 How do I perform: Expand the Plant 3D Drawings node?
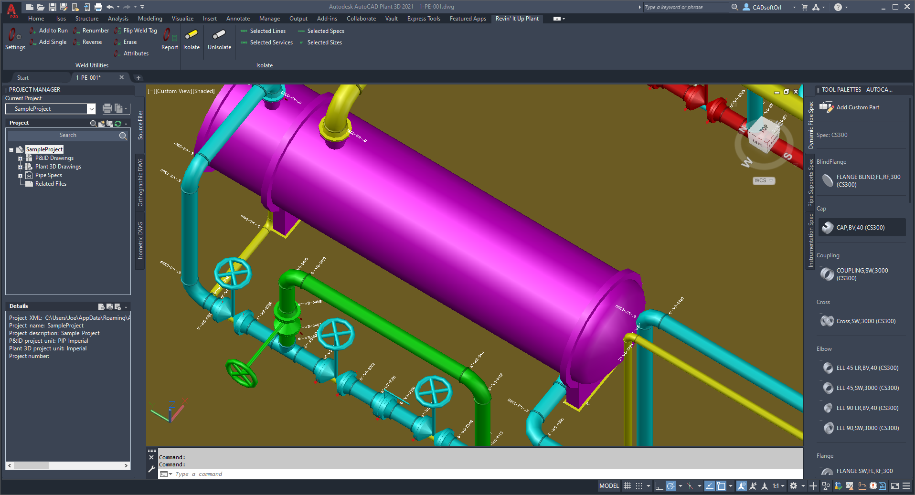pyautogui.click(x=21, y=167)
